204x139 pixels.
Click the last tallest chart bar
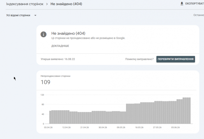190,110
